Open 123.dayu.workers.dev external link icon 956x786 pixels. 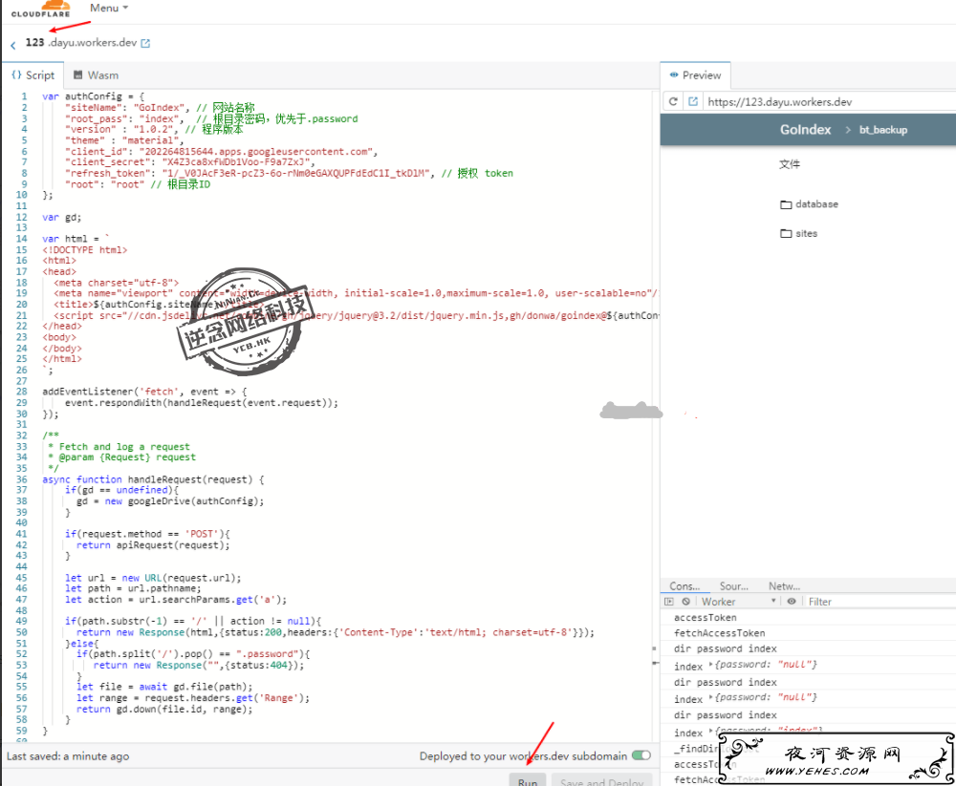click(145, 43)
